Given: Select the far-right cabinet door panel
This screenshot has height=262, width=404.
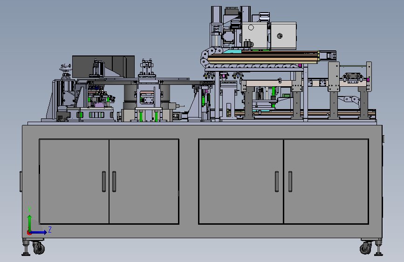Looking at the screenshot, I should (x=326, y=181).
